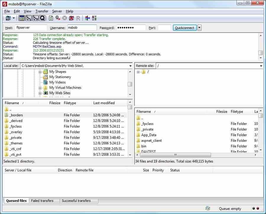Image resolution: width=266 pixels, height=214 pixels.
Task: Select the remote App_Data folder
Action: [197, 135]
